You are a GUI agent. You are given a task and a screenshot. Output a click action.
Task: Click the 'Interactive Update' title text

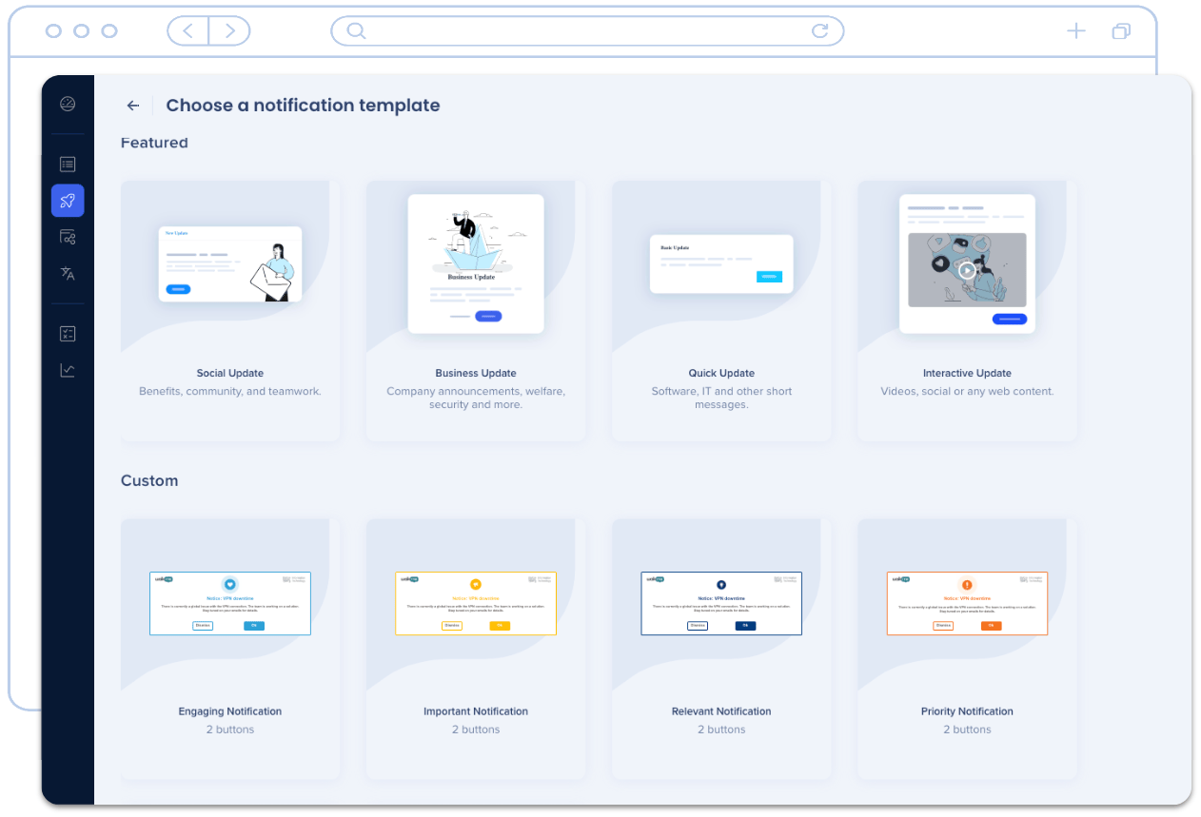click(x=967, y=374)
